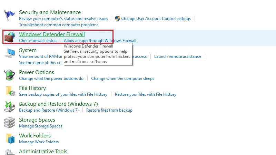Open Windows Defender Firewall heading link

click(x=52, y=34)
